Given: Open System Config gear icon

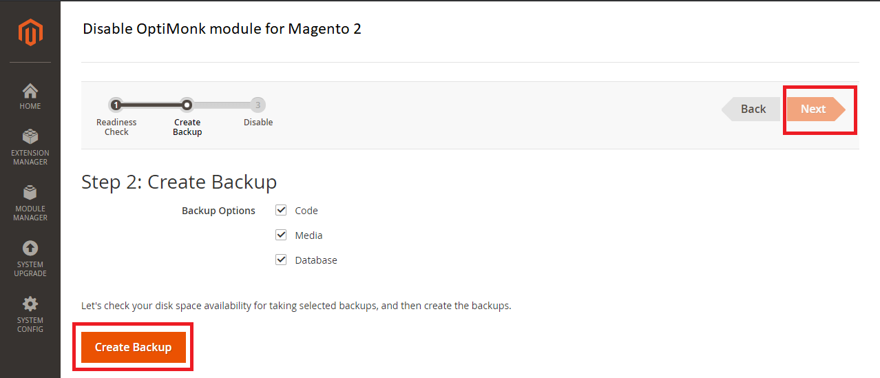Looking at the screenshot, I should pos(30,304).
